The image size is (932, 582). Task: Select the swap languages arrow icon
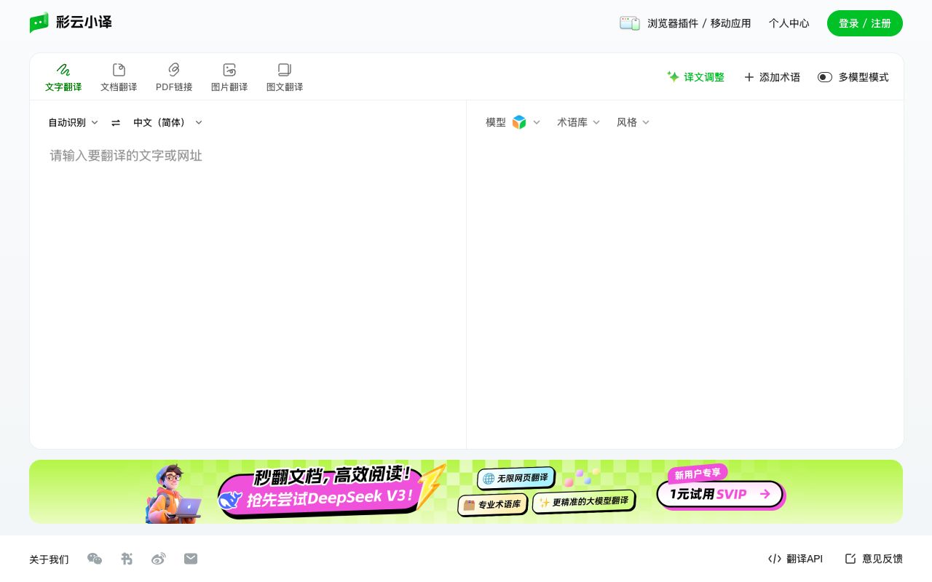pos(116,122)
